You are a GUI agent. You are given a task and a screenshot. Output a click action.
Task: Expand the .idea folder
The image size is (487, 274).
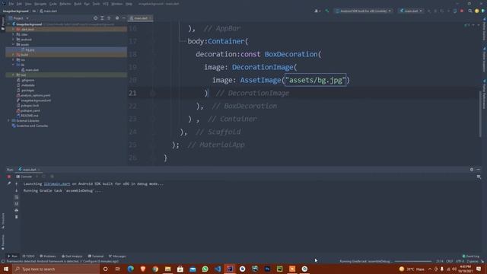pos(13,34)
